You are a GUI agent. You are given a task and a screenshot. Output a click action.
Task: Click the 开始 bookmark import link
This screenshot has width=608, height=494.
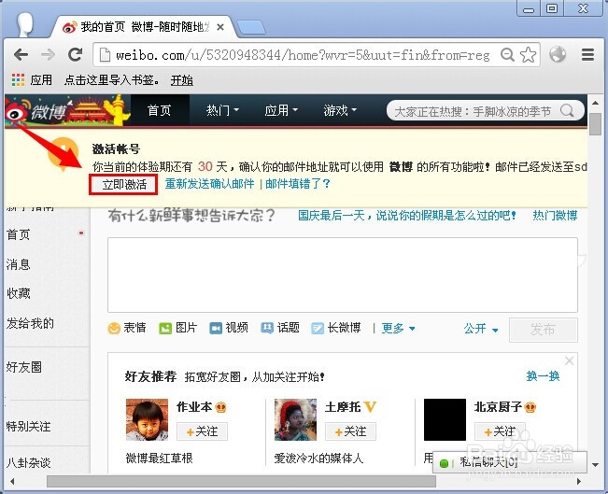pyautogui.click(x=182, y=80)
